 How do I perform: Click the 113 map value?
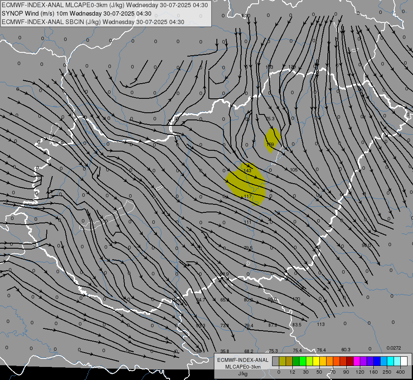coord(321,324)
